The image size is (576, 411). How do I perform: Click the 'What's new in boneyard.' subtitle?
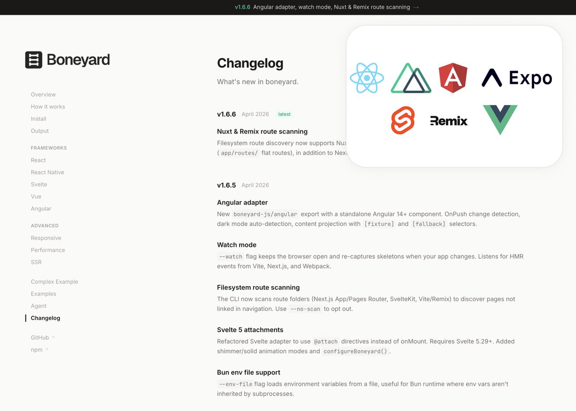[x=258, y=82]
